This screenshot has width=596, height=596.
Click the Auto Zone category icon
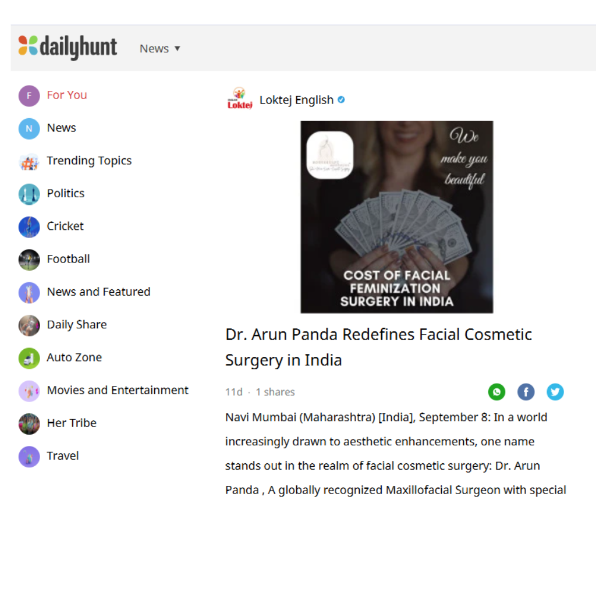[x=29, y=358]
